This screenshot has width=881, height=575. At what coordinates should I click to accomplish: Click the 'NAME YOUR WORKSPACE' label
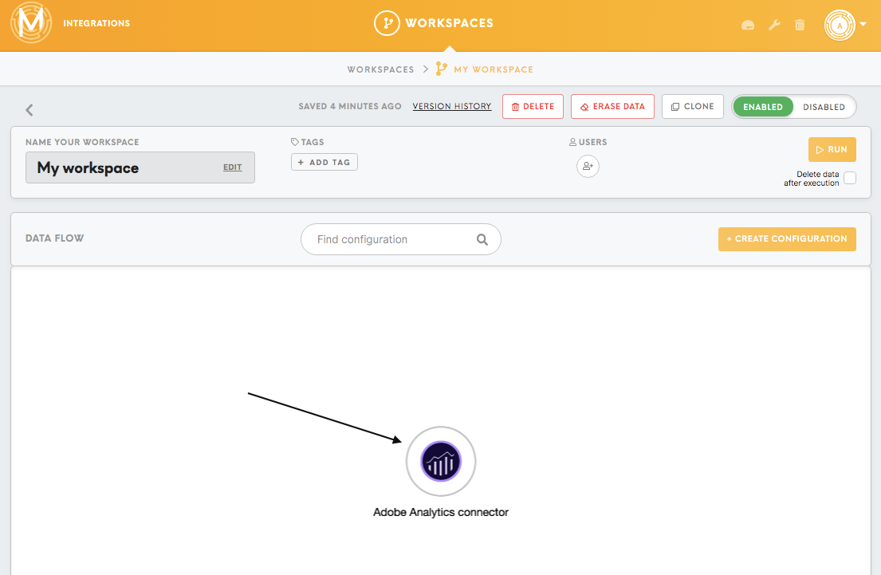tap(82, 142)
